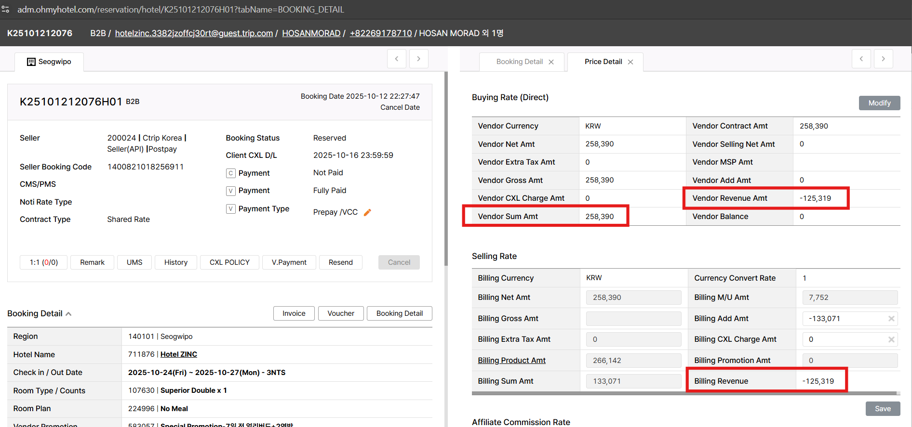The image size is (912, 427).
Task: Open the Hotel ZINC link
Action: 178,354
